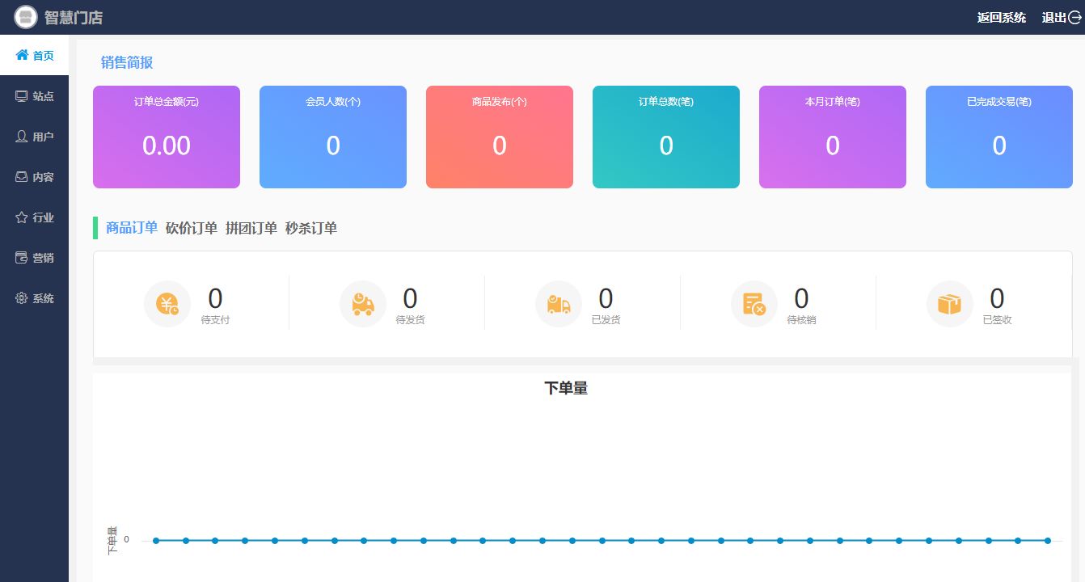The width and height of the screenshot is (1085, 582).
Task: Click the user icon beside 用户
Action: [x=22, y=136]
